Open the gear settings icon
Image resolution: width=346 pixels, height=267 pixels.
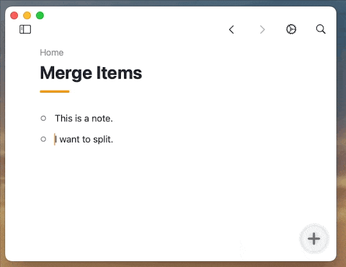point(291,29)
